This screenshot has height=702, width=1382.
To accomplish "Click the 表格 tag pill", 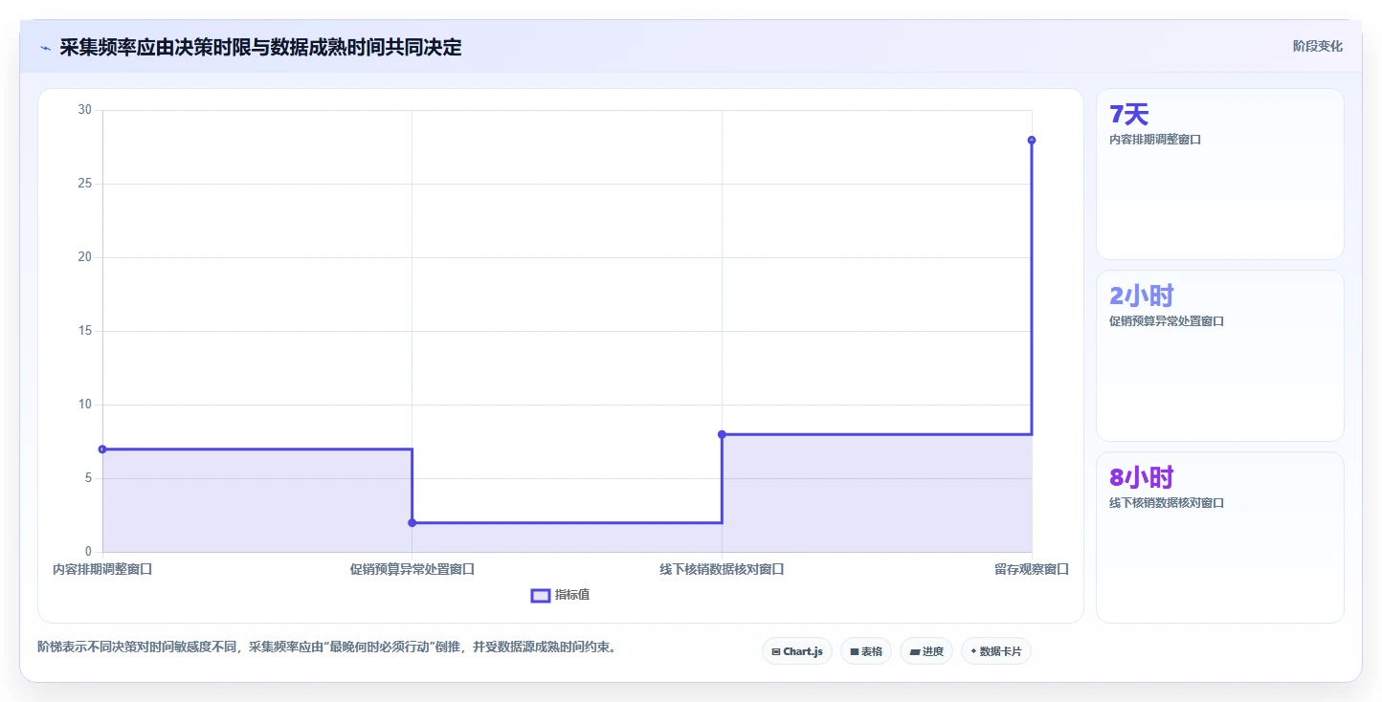I will coord(865,651).
